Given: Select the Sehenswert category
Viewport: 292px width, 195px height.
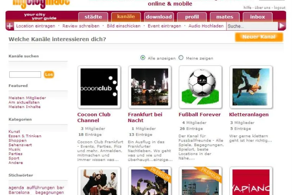Looking at the screenshot, I should [x=20, y=145].
